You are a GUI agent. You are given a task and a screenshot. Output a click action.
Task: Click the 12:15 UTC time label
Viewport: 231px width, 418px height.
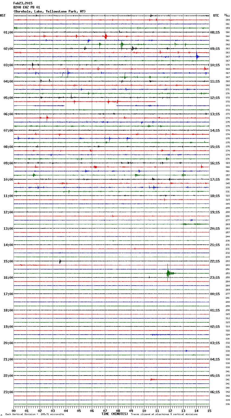(215, 98)
